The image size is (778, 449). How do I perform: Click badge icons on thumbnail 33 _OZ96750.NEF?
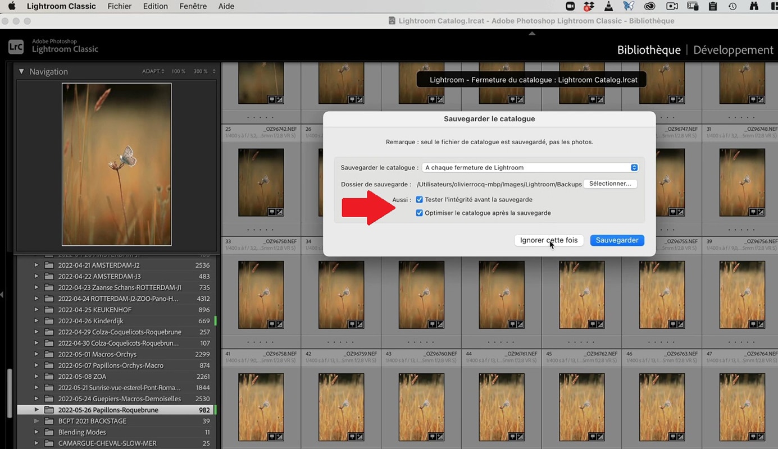[276, 324]
